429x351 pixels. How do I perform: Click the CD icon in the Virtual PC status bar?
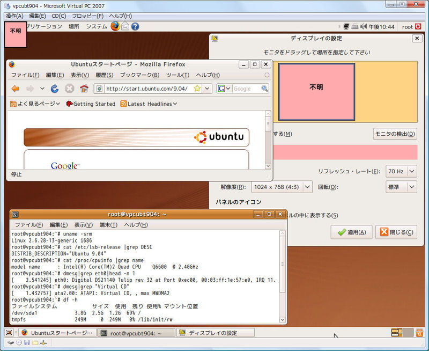coord(19,342)
